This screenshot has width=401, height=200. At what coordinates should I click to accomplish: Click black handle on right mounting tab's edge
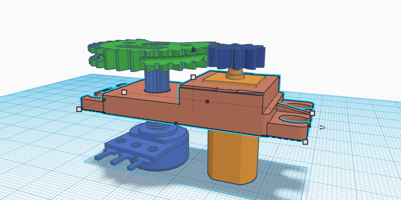tap(309, 125)
